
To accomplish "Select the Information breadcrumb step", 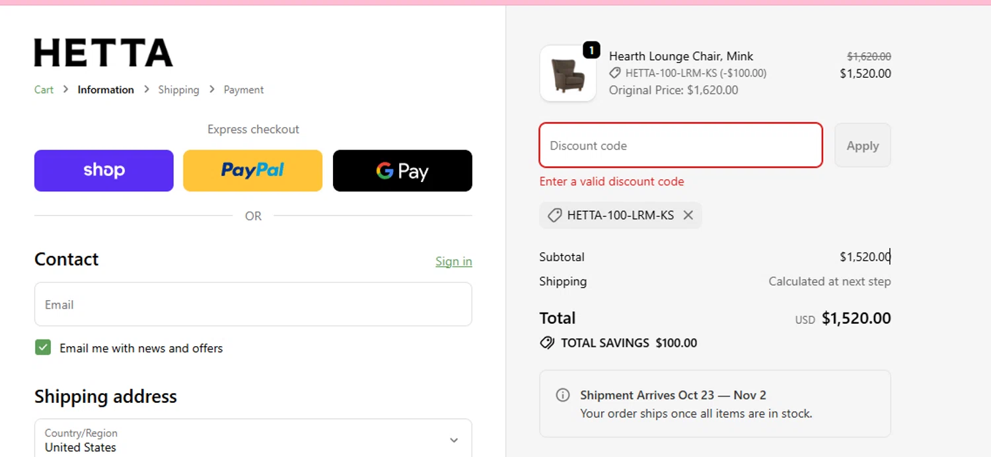I will click(x=106, y=90).
